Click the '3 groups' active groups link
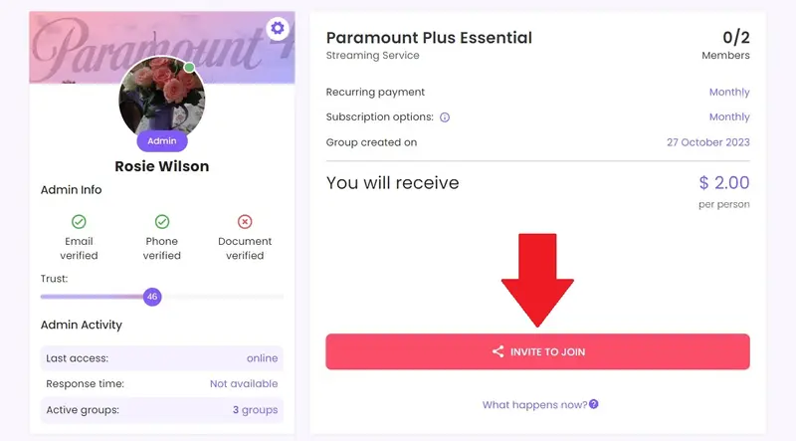The width and height of the screenshot is (796, 441). point(256,409)
